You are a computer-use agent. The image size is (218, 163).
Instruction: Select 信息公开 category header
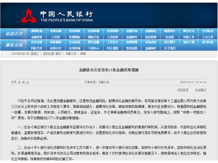(14, 34)
